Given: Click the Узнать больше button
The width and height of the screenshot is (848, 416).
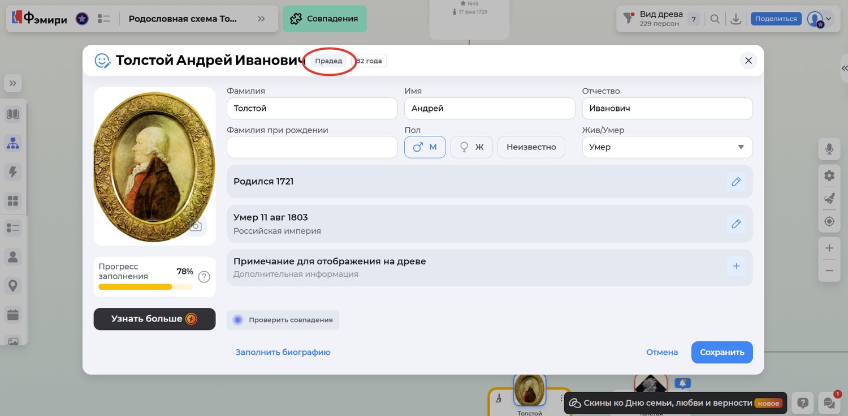Looking at the screenshot, I should pos(154,319).
